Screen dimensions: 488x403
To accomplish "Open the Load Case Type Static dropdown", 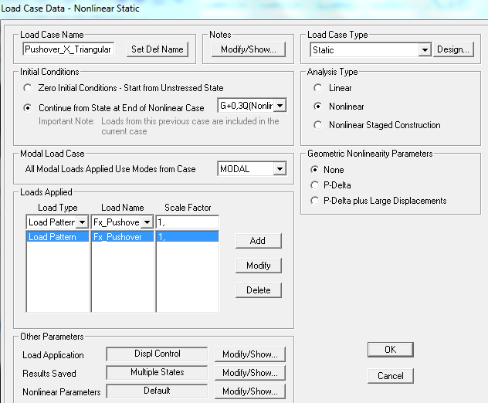I will click(425, 49).
